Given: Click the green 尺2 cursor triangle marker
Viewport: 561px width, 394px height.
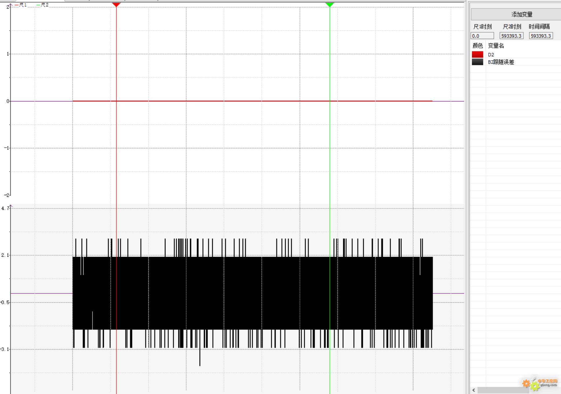Looking at the screenshot, I should point(330,5).
